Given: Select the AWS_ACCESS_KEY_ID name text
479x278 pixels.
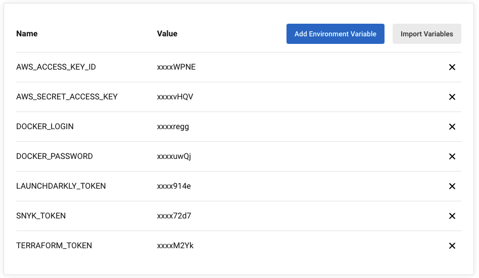Looking at the screenshot, I should click(x=56, y=67).
